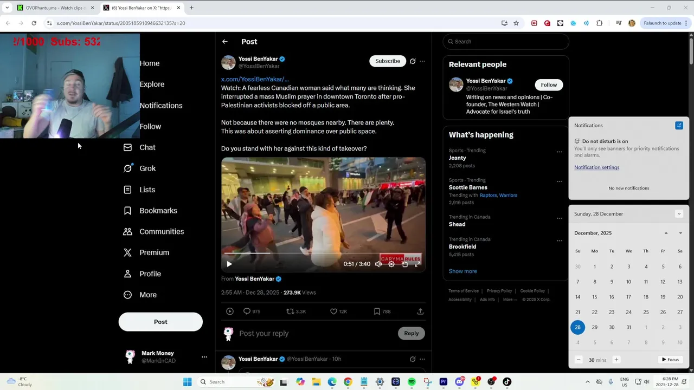Open Chrome extensions puzzle icon

pyautogui.click(x=599, y=23)
